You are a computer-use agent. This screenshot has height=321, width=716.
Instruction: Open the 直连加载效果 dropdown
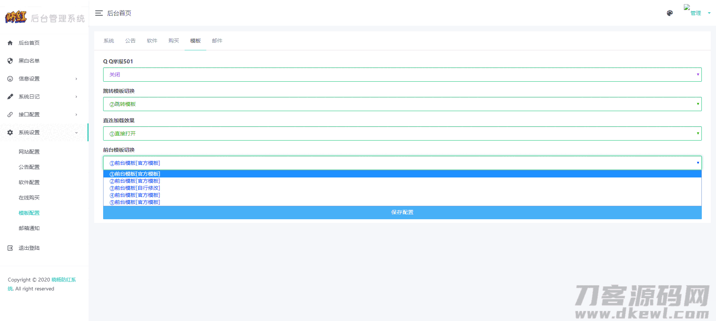tap(402, 133)
